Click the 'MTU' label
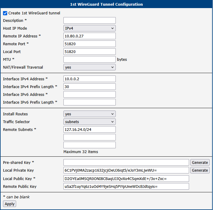213x210 pixels. tap(7, 60)
